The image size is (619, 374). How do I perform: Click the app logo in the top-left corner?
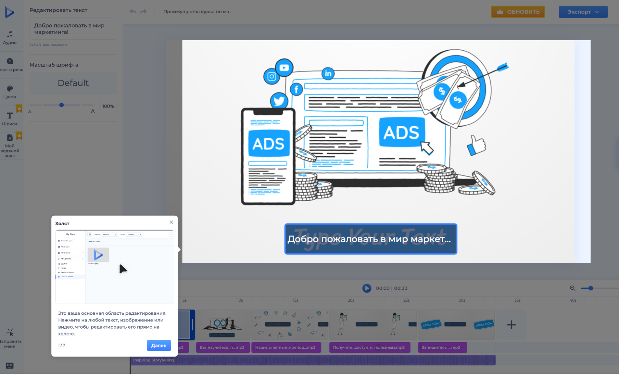10,12
